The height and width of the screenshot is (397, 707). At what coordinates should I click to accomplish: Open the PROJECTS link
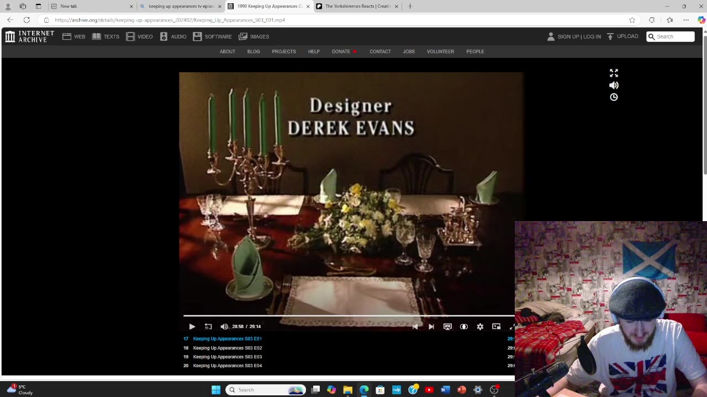[x=284, y=51]
